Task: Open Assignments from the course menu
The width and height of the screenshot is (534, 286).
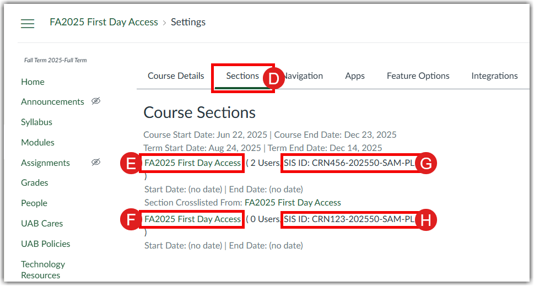Action: pyautogui.click(x=45, y=163)
